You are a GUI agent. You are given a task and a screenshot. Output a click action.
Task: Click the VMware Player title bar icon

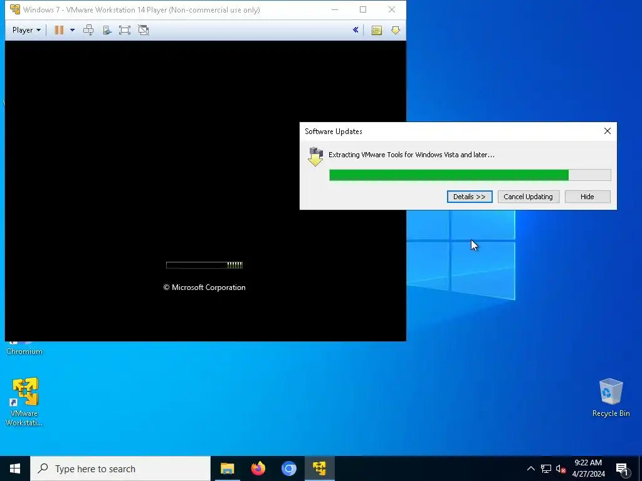coord(15,9)
